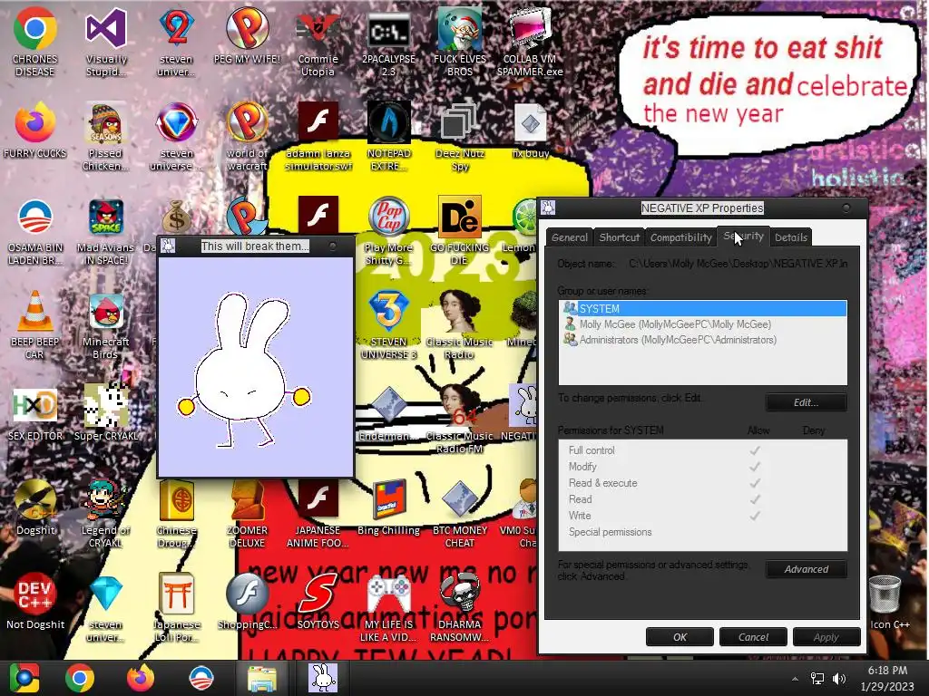This screenshot has width=929, height=696.
Task: Cancel the NEGATIVE XP Properties dialog
Action: click(x=753, y=637)
